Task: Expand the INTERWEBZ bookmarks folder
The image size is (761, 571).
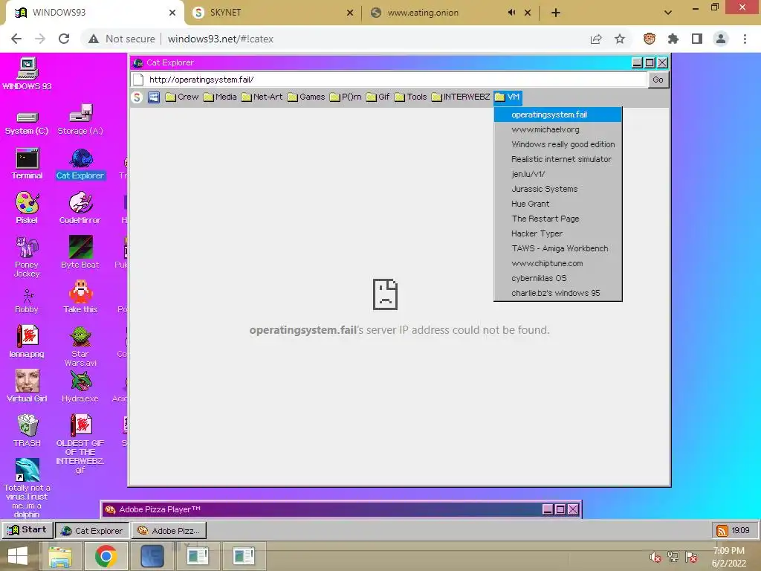Action: tap(461, 97)
